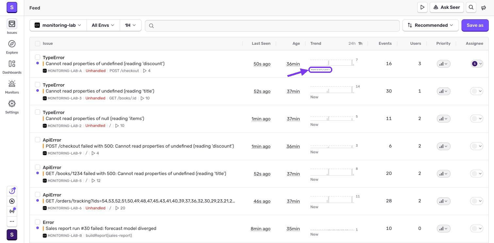The width and height of the screenshot is (494, 243).
Task: Open Ask Seer button
Action: pos(447,7)
